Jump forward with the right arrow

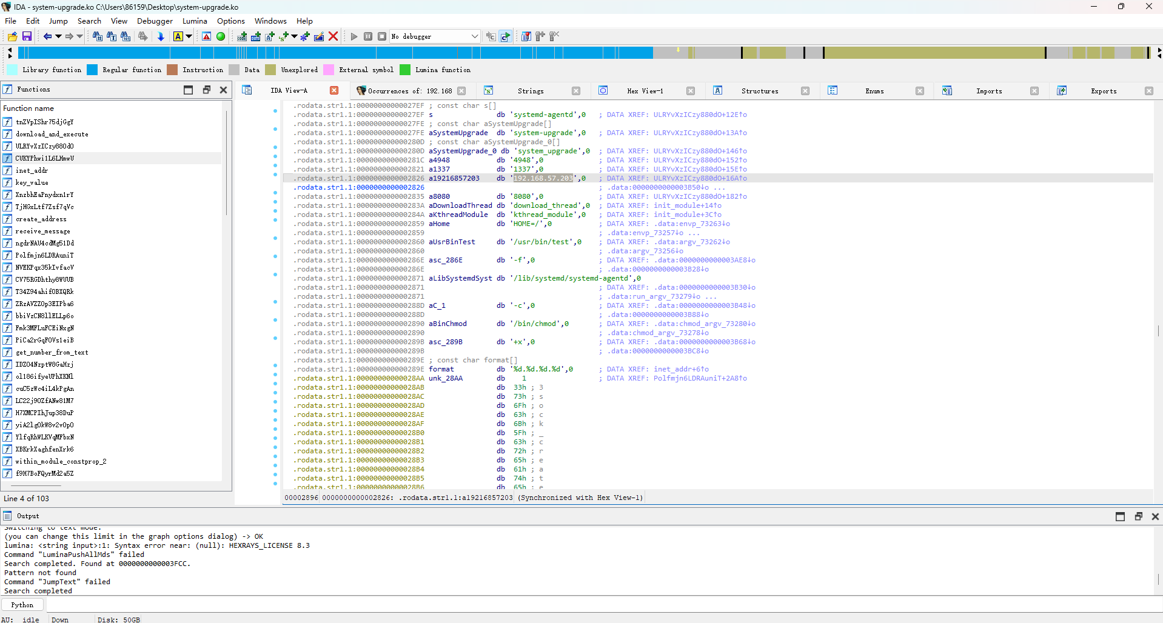click(x=69, y=36)
